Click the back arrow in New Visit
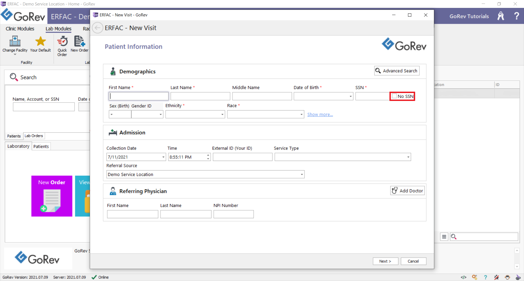This screenshot has height=281, width=524. [x=97, y=28]
